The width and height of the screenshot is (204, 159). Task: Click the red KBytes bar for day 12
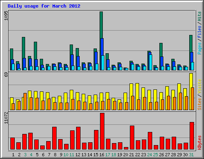tap(78, 138)
